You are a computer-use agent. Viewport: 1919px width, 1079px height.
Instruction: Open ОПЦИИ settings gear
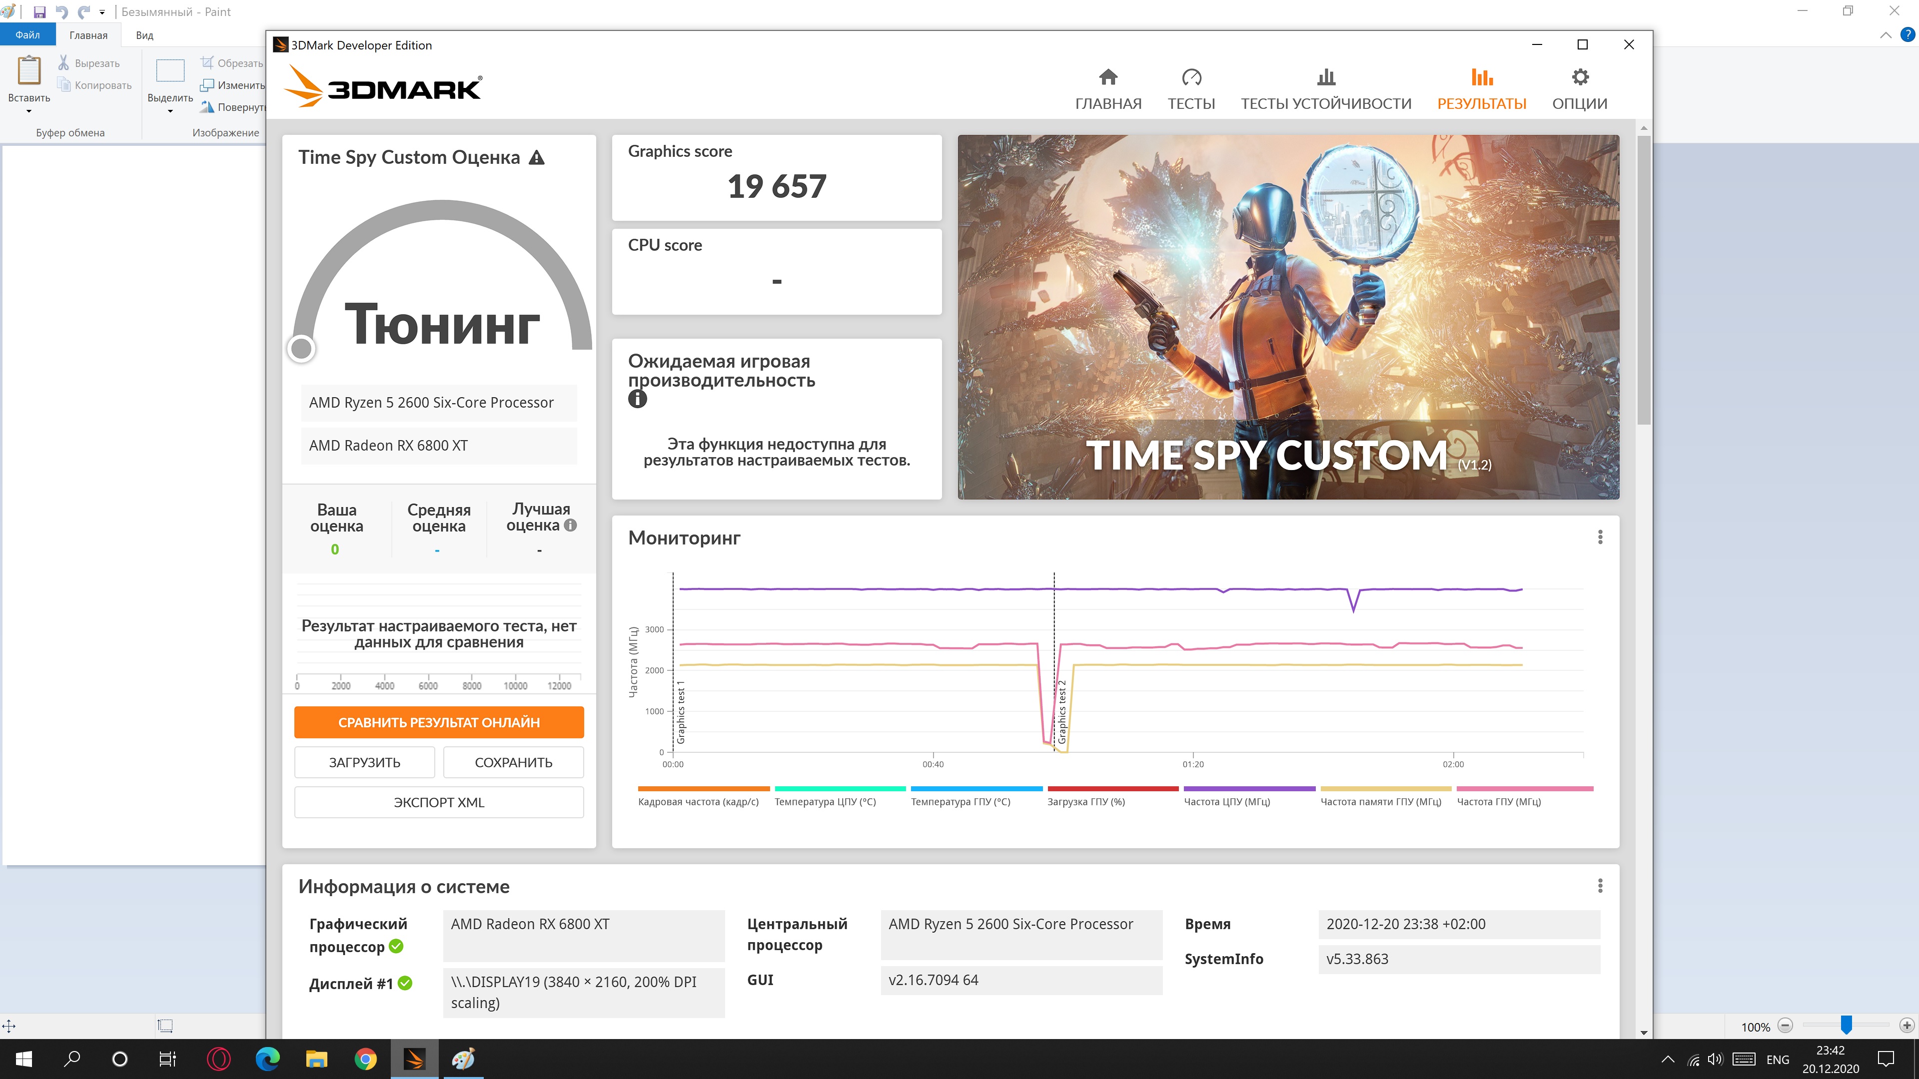pos(1579,77)
